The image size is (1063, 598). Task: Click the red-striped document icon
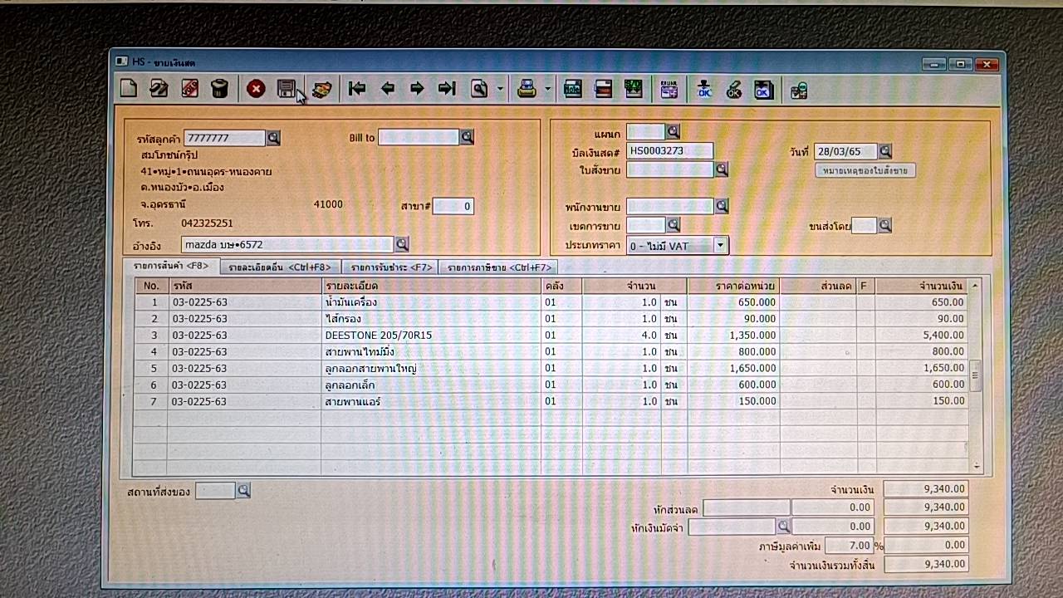point(604,89)
